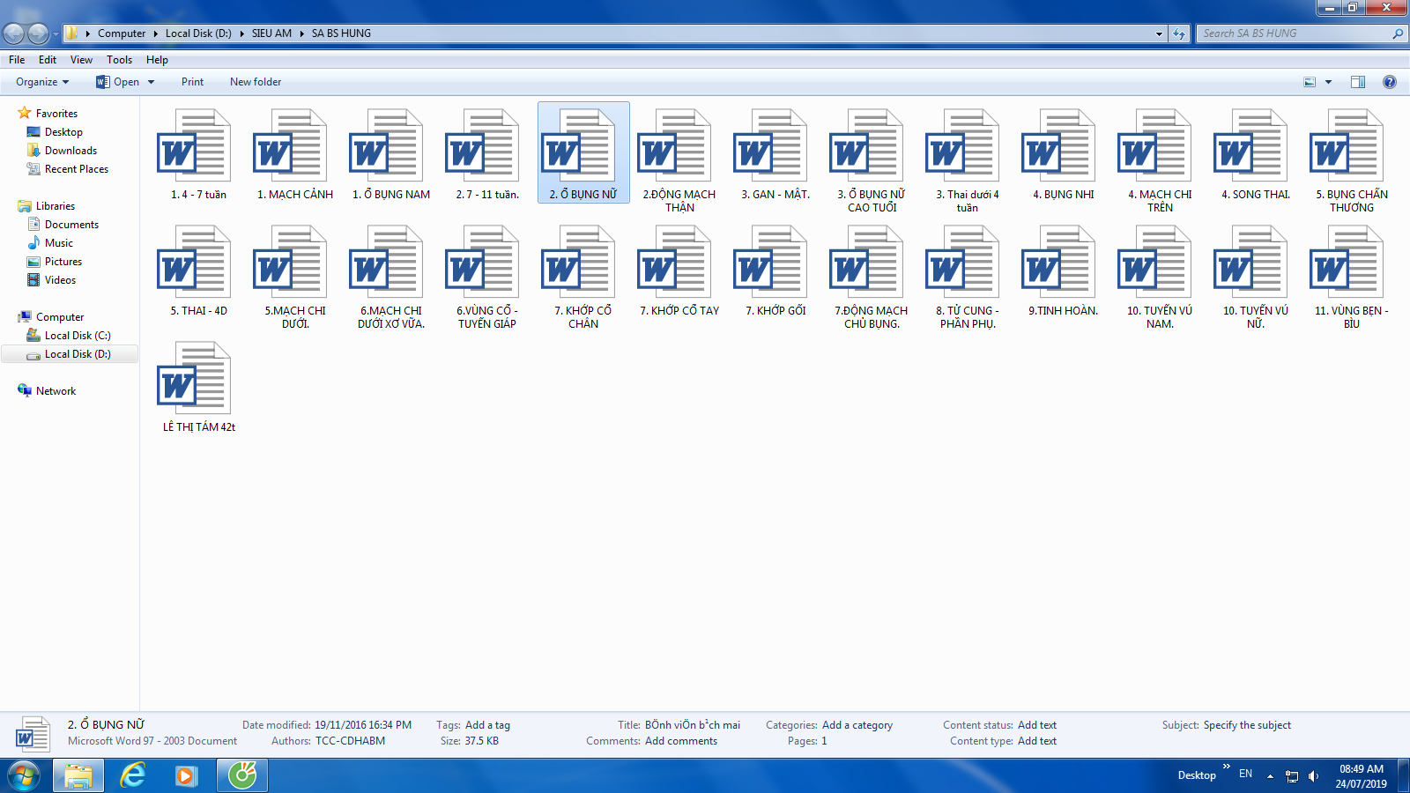Click the Print button
This screenshot has width=1410, height=793.
192,82
